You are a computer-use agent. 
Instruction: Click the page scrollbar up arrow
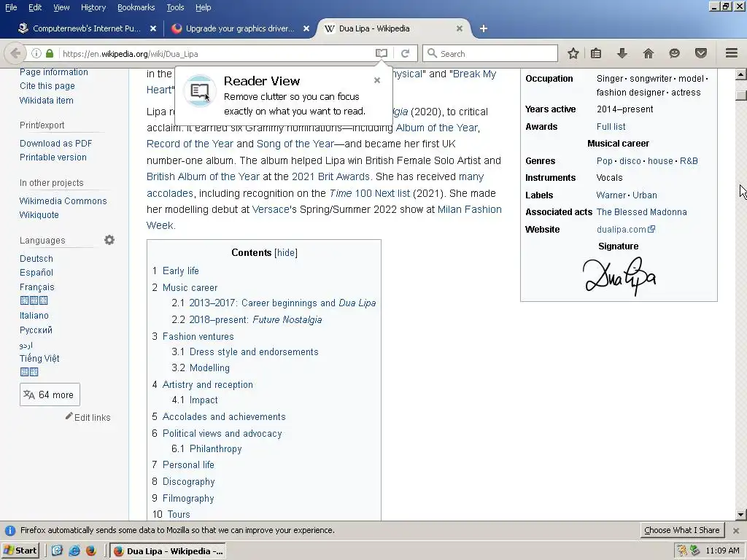coord(741,74)
